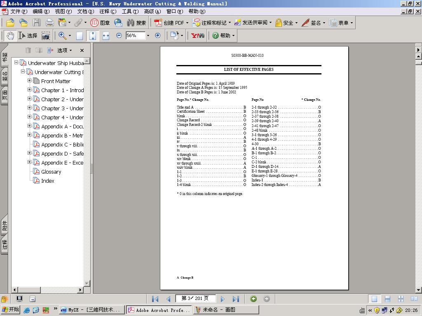
Task: Set Fit Page view
Action: click(93, 36)
